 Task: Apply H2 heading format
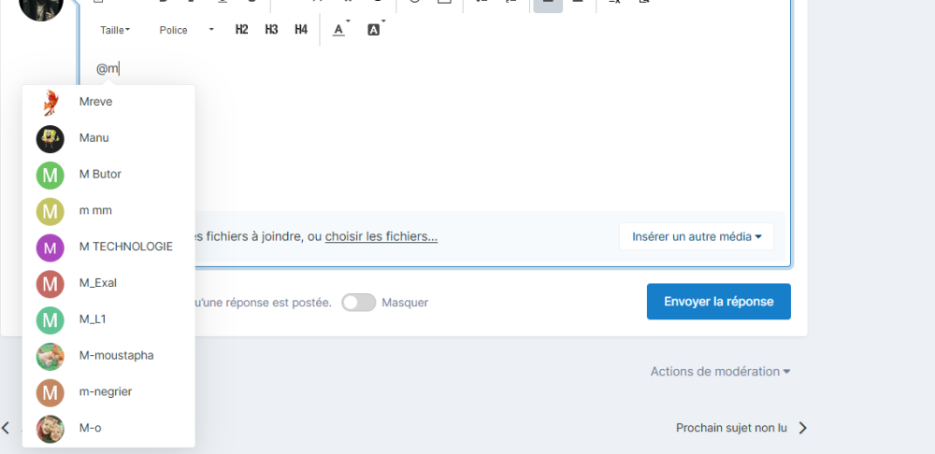tap(241, 30)
